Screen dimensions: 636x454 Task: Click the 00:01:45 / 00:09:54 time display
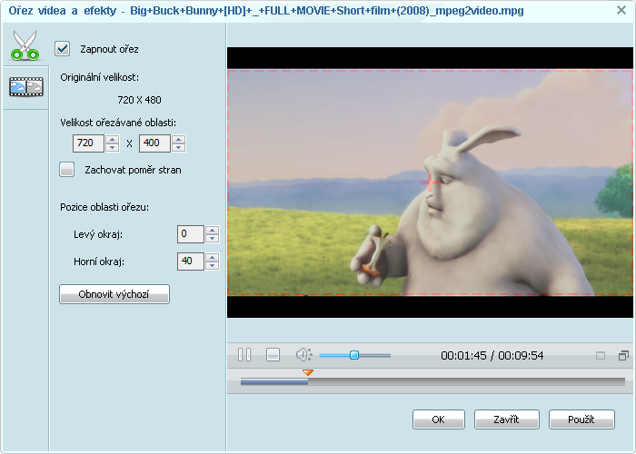pyautogui.click(x=492, y=356)
